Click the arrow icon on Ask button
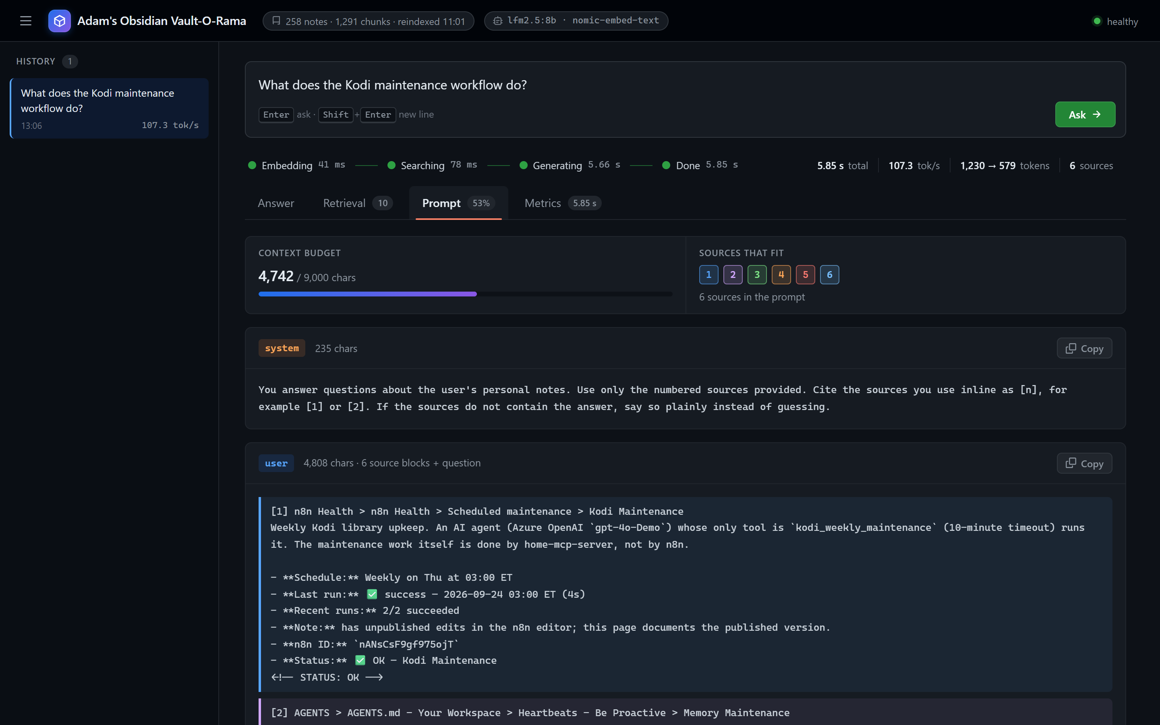The height and width of the screenshot is (725, 1160). [1097, 115]
